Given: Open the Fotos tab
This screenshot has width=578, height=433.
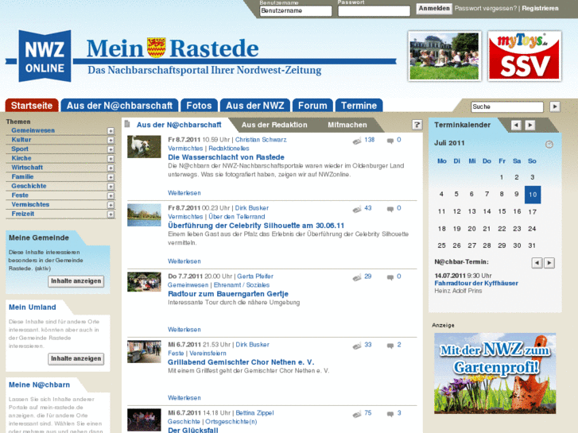Looking at the screenshot, I should (199, 106).
